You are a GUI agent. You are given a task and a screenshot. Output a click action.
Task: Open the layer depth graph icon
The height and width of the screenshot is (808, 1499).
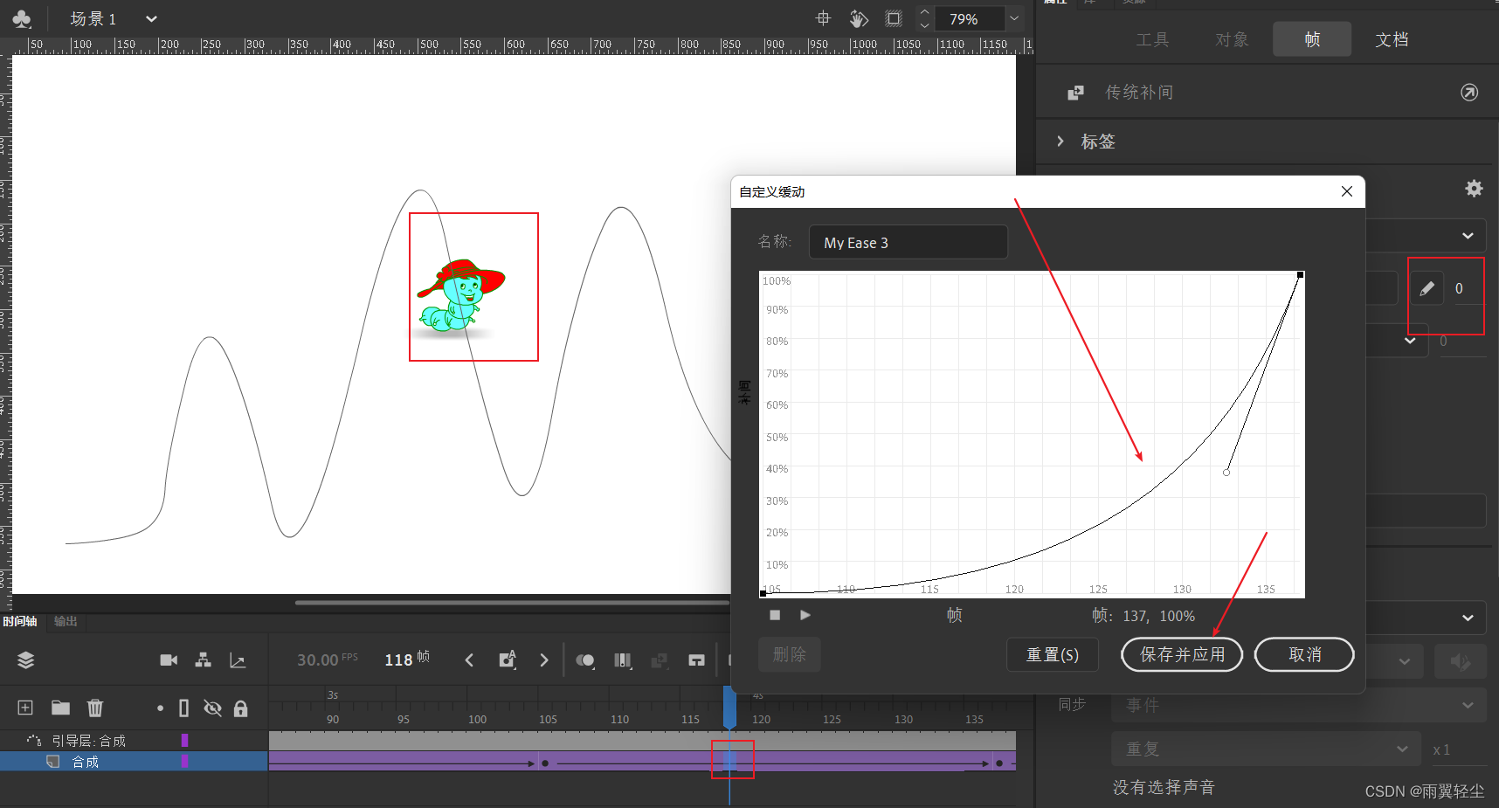[x=238, y=660]
